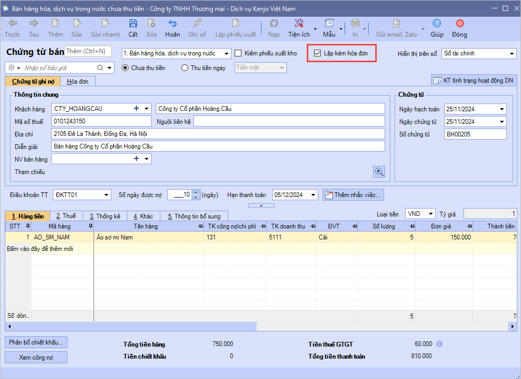Click the Diễn giải text field
521x379 pixels.
pyautogui.click(x=218, y=146)
